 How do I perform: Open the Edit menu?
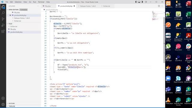(x=11, y=2)
